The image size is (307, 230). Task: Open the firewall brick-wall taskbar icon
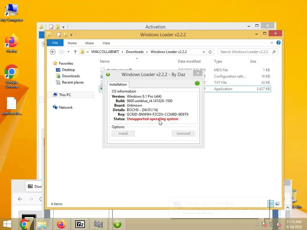98,224
